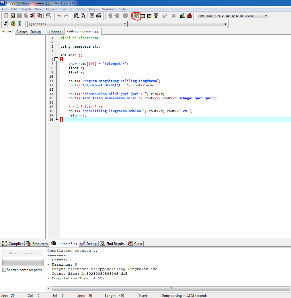Viewport: 291px width, 298px height.
Task: Click the blue bookmark goto icon
Action: click(x=19, y=24)
